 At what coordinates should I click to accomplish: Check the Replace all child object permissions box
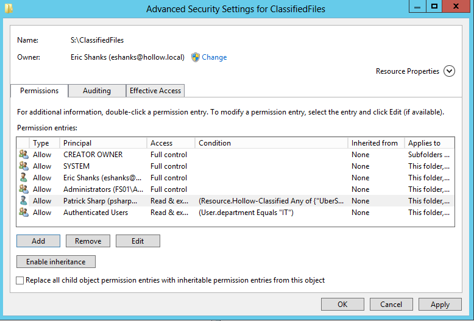pos(21,281)
